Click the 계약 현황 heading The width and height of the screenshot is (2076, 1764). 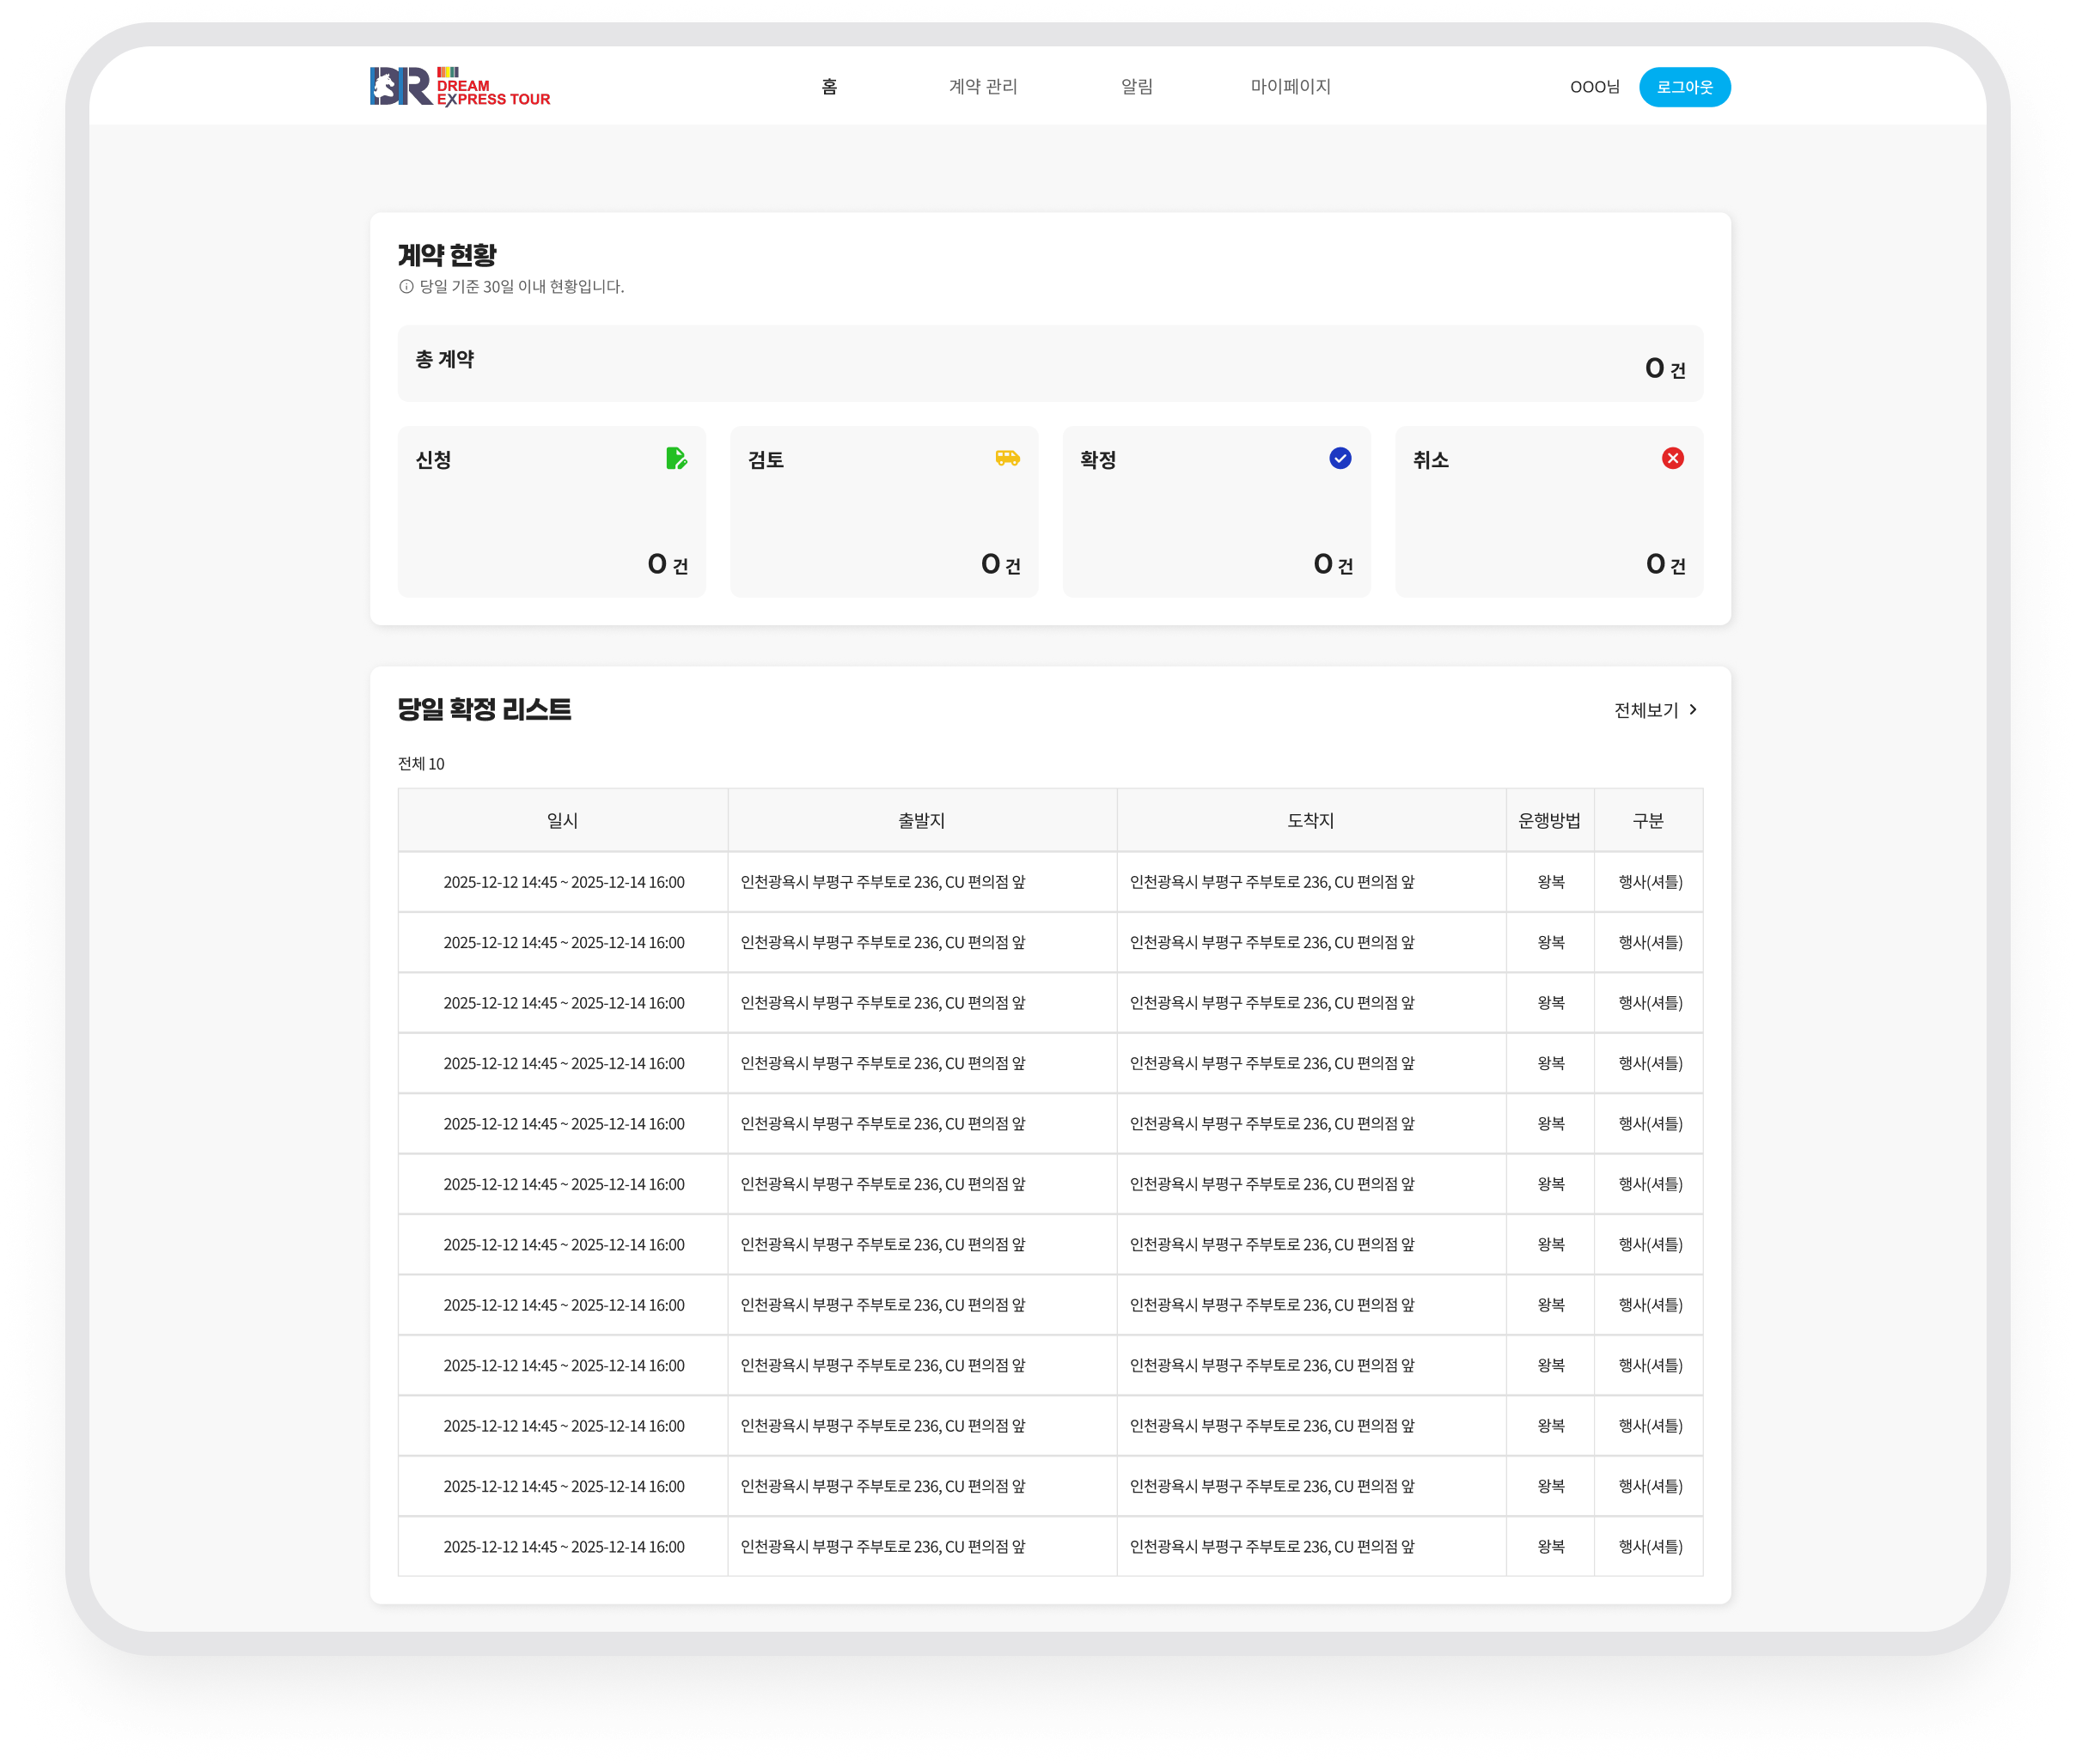447,255
